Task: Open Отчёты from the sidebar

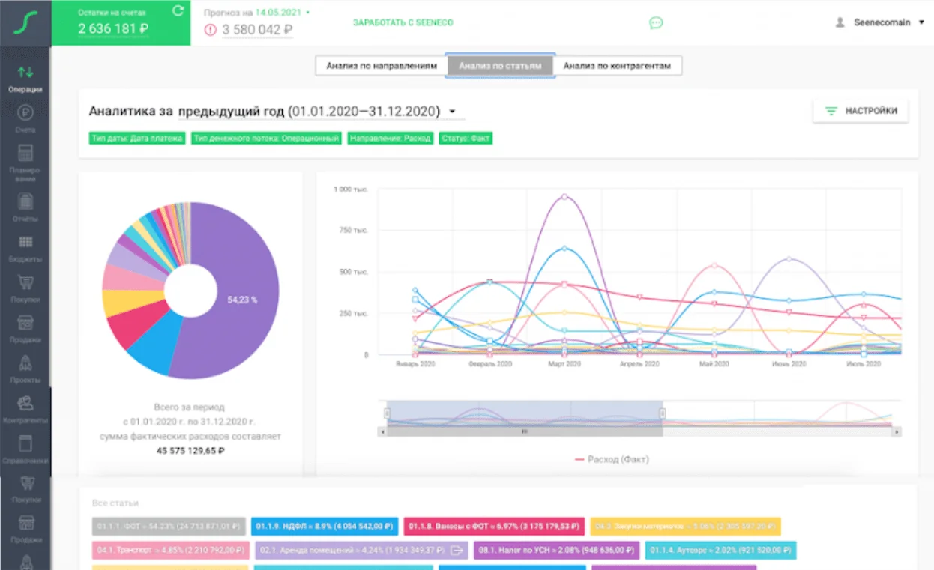Action: (x=25, y=206)
